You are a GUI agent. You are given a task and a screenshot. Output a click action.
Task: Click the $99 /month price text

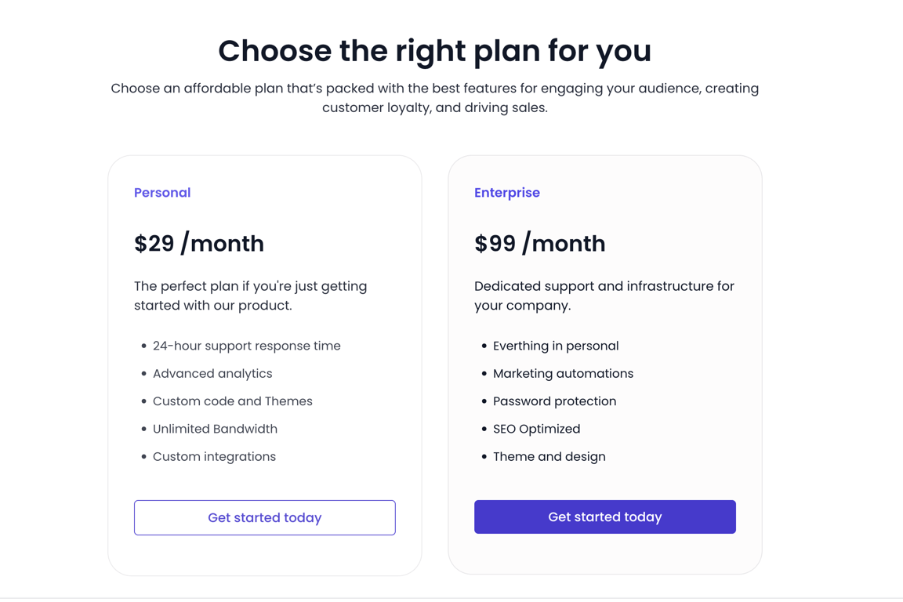pyautogui.click(x=539, y=243)
